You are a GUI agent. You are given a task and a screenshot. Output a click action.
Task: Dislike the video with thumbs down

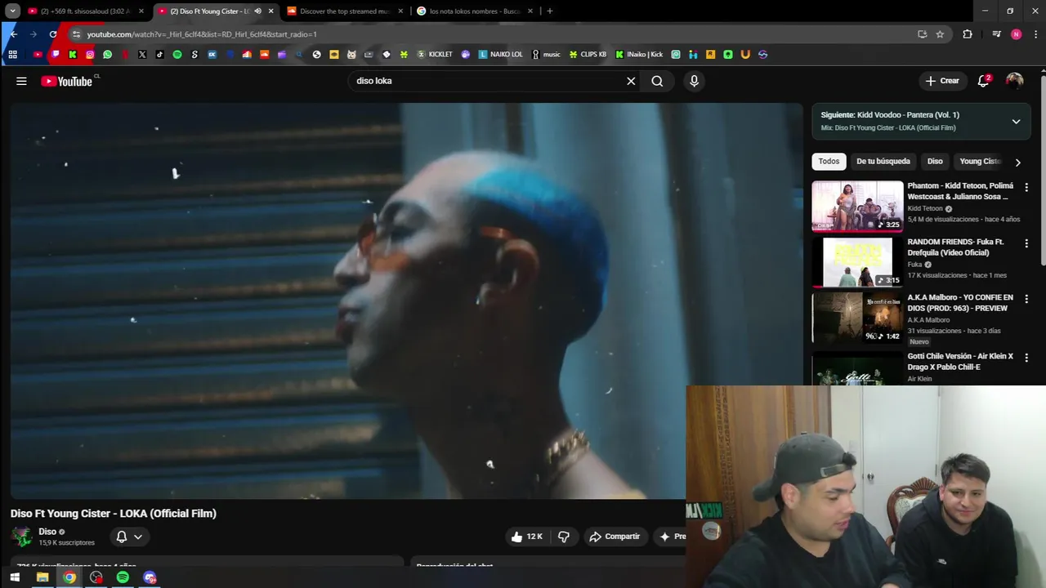coord(564,537)
